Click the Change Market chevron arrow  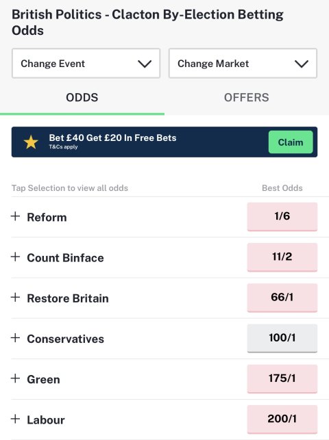point(302,64)
